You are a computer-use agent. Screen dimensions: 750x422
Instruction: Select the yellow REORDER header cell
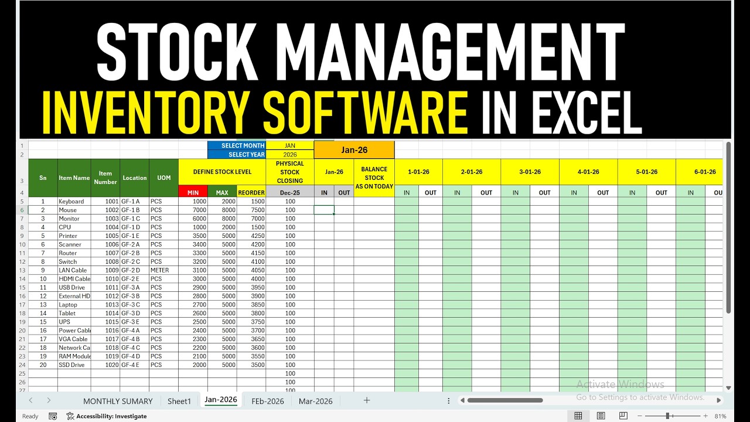click(x=251, y=192)
